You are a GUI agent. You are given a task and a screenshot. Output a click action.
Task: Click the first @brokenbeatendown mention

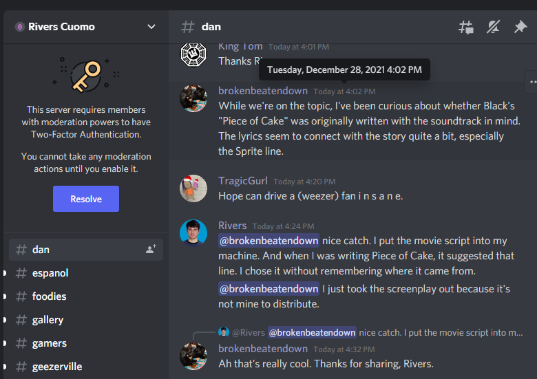pyautogui.click(x=268, y=241)
